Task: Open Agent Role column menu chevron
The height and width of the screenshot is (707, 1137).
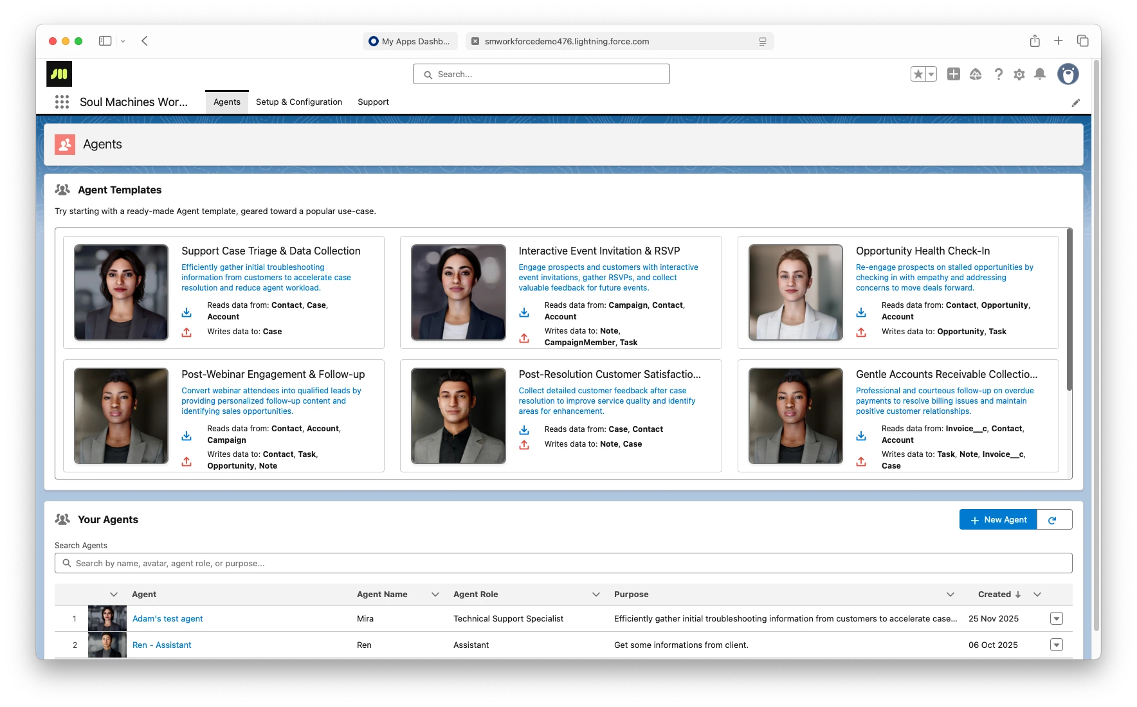Action: [x=596, y=595]
